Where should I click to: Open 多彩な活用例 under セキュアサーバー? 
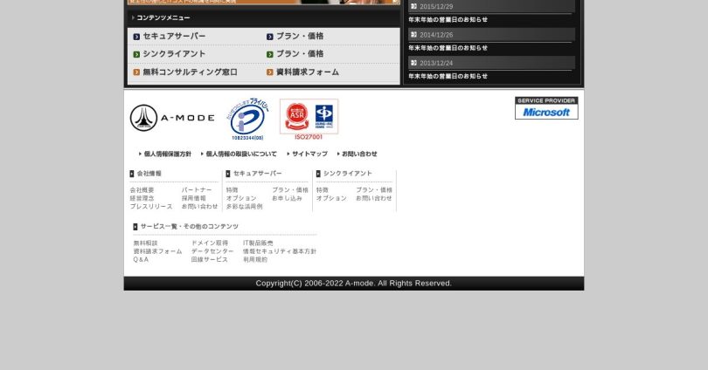tap(244, 207)
